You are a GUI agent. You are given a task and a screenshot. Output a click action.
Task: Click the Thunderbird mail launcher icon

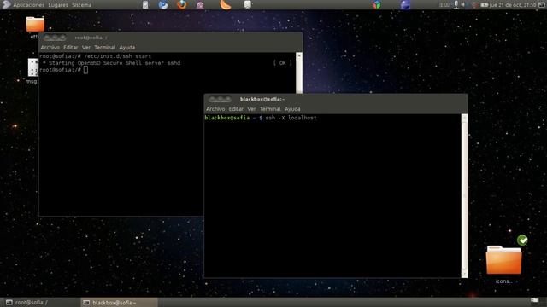163,4
